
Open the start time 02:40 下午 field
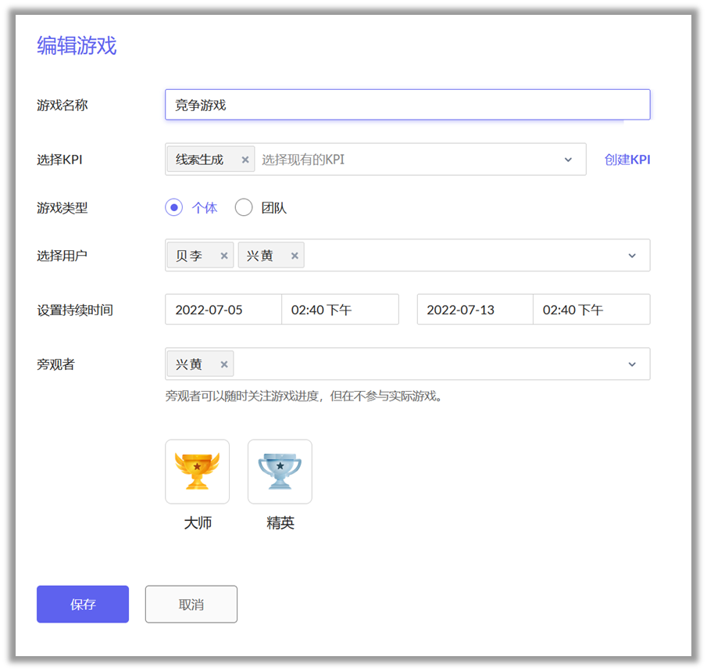[x=340, y=310]
